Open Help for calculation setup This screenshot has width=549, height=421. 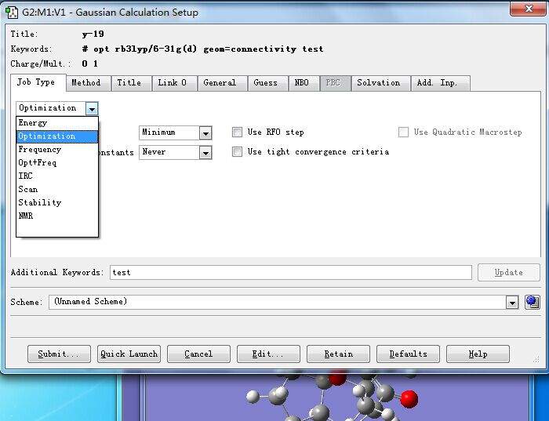478,354
